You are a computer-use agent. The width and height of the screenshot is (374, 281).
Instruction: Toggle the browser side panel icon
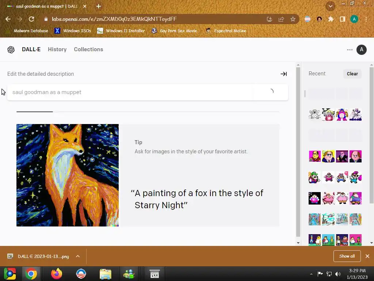tap(342, 19)
